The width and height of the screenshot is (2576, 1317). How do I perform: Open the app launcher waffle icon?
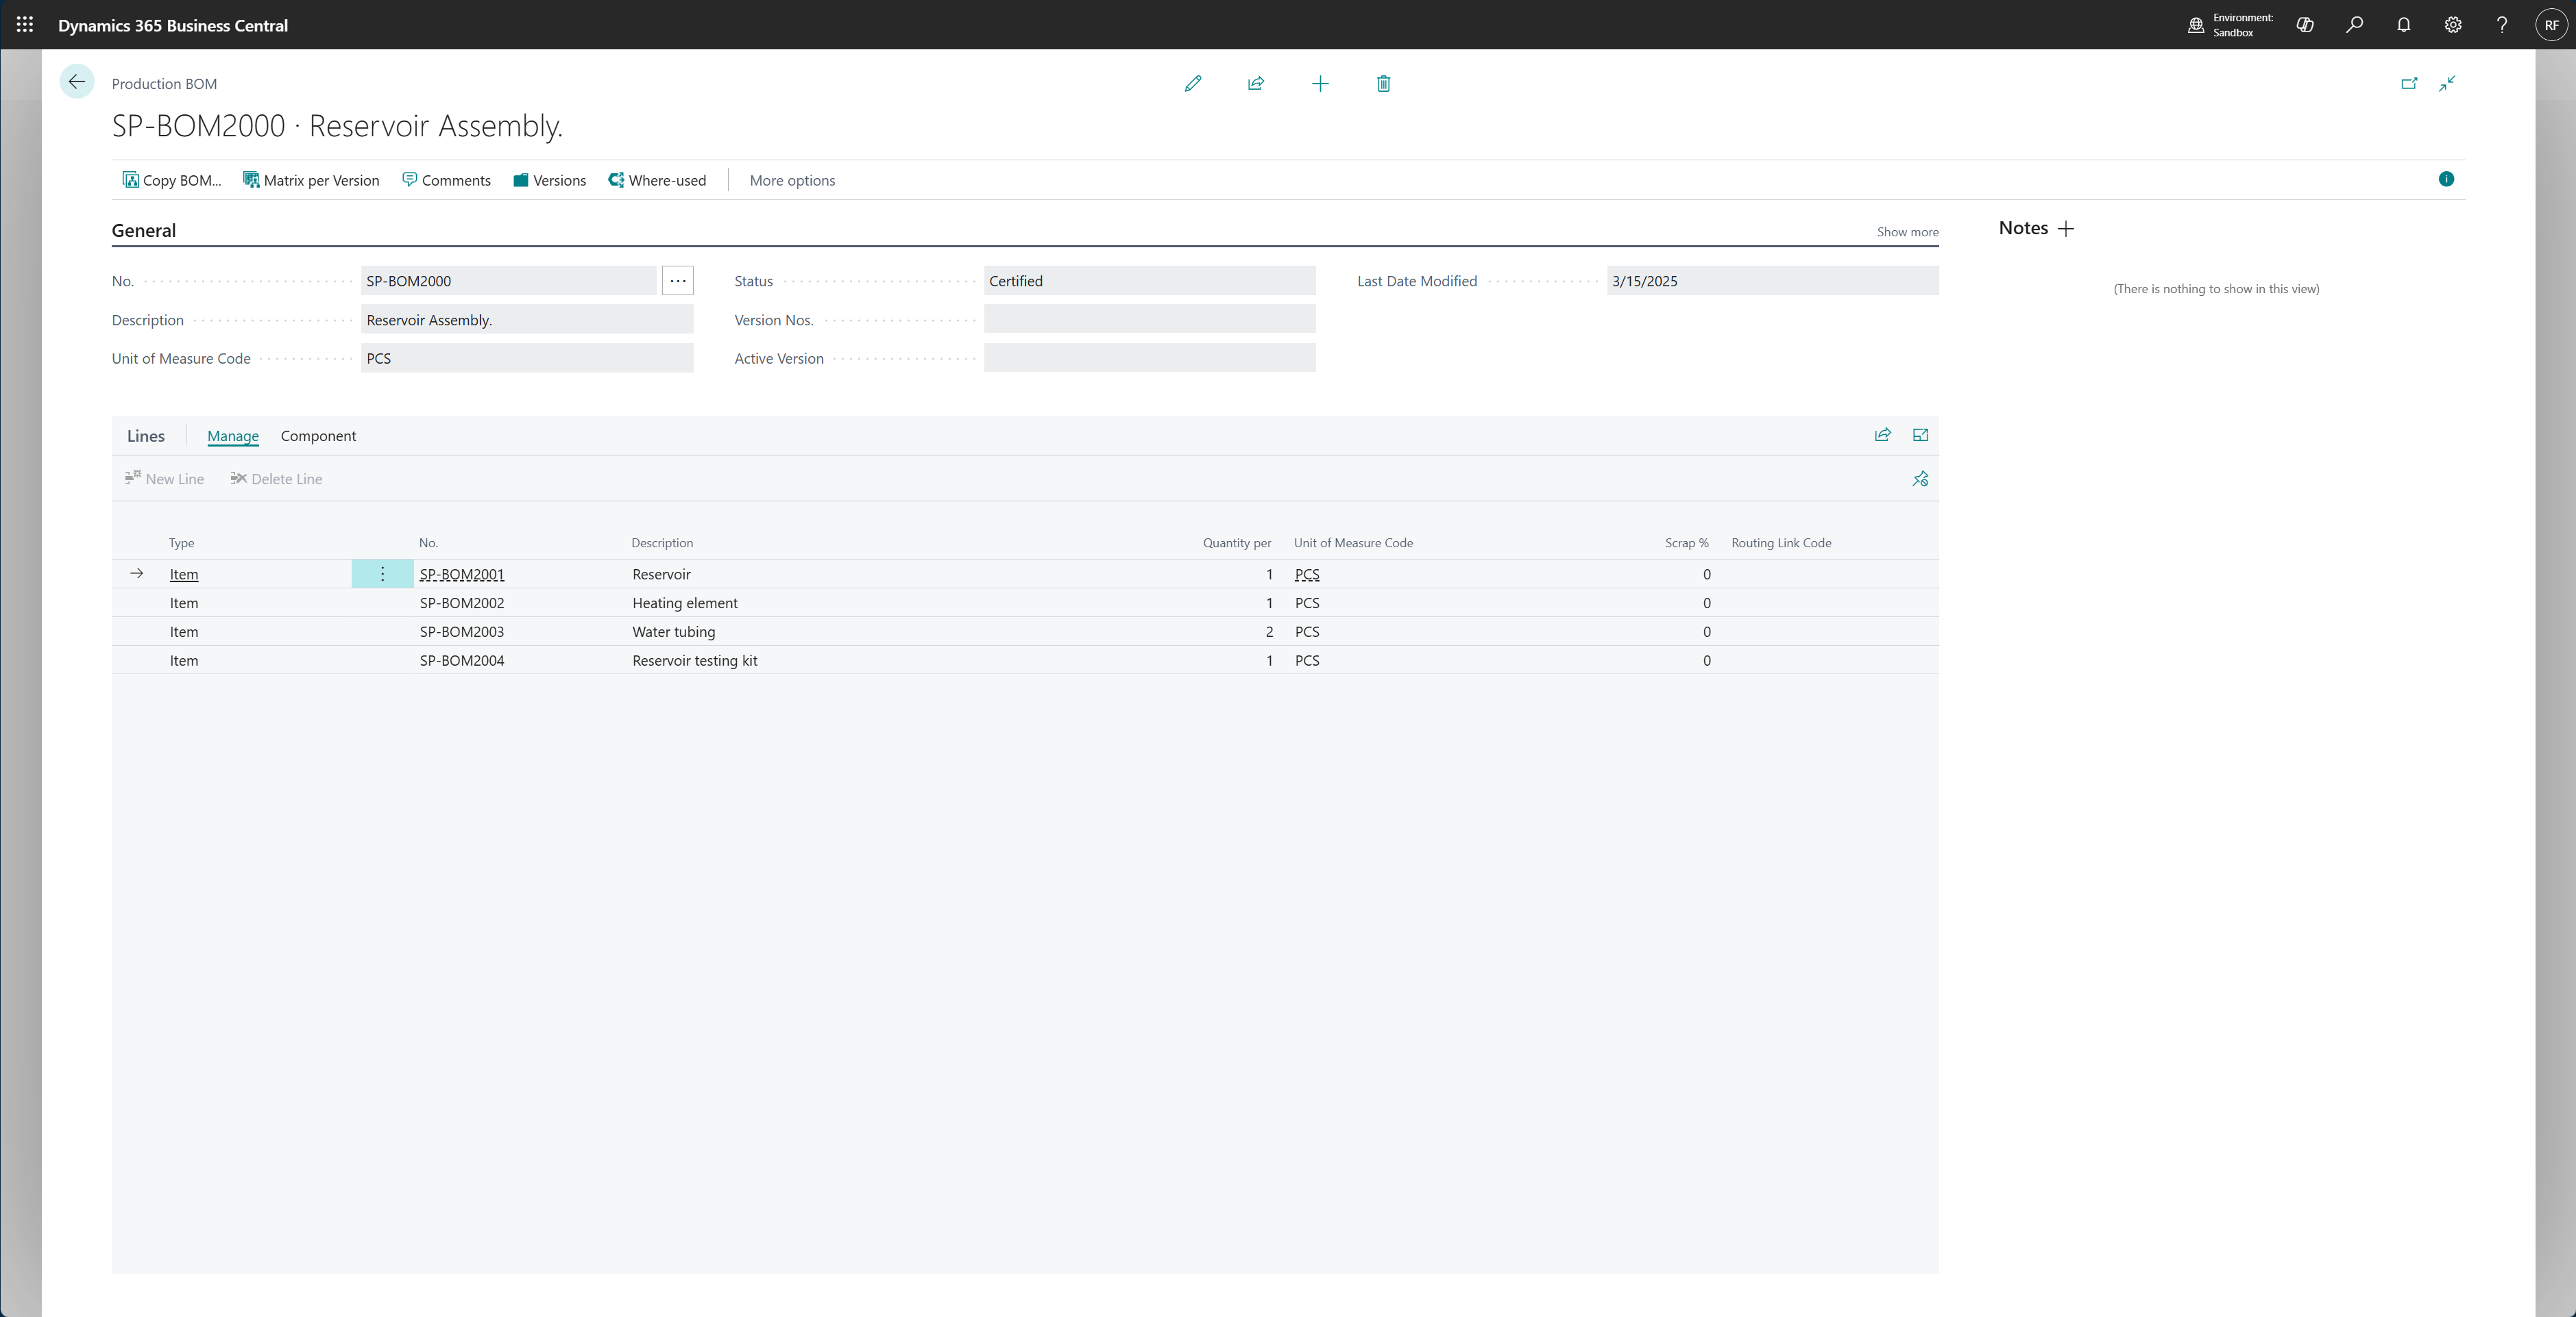point(25,25)
